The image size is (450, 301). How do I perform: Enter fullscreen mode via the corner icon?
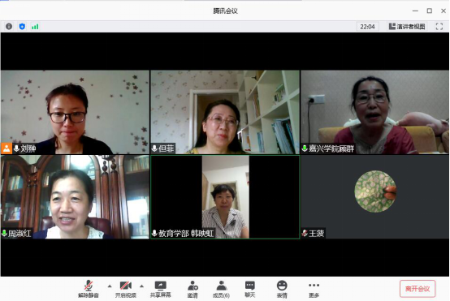(439, 27)
